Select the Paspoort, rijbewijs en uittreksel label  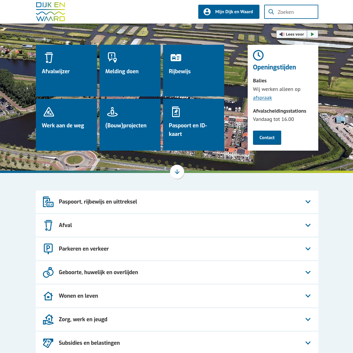tap(98, 202)
